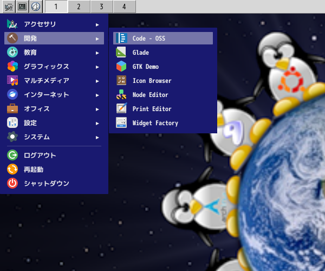
Task: Click the GTK Demo cube icon
Action: [121, 66]
